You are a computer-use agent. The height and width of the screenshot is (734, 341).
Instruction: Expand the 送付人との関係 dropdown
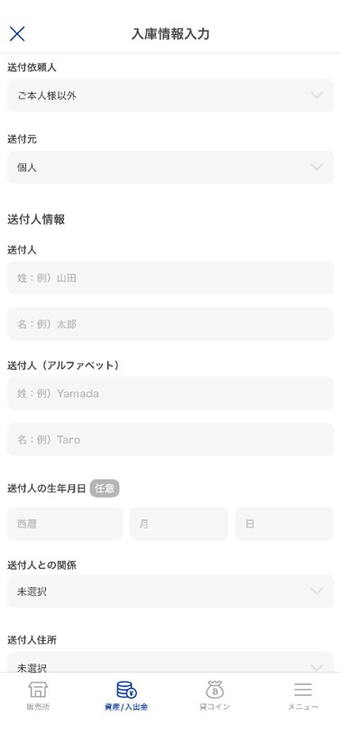pyautogui.click(x=170, y=592)
